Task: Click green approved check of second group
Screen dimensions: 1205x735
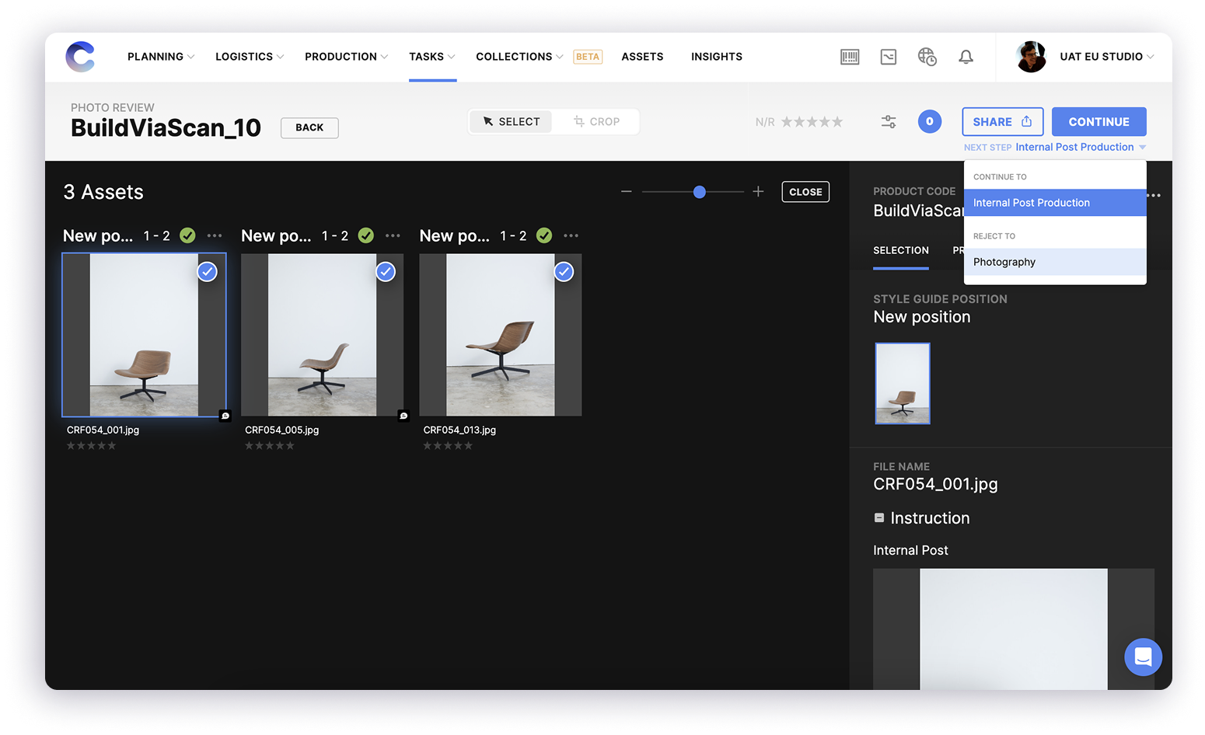Action: point(366,235)
